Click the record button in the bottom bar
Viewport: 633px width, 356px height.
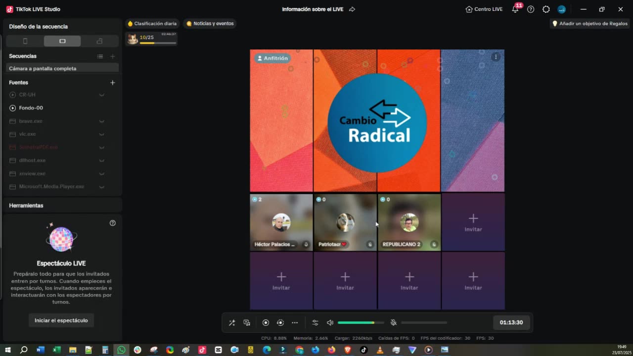coord(266,323)
